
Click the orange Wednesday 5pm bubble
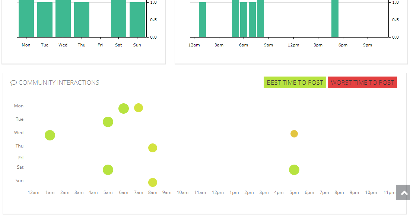[x=294, y=134]
